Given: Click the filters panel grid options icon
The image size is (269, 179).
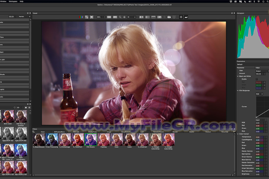Looking at the screenshot, I should pos(234,132).
